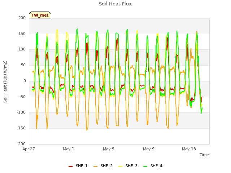Click the 50 y-axis tick label
The width and height of the screenshot is (231, 173).
tap(23, 65)
